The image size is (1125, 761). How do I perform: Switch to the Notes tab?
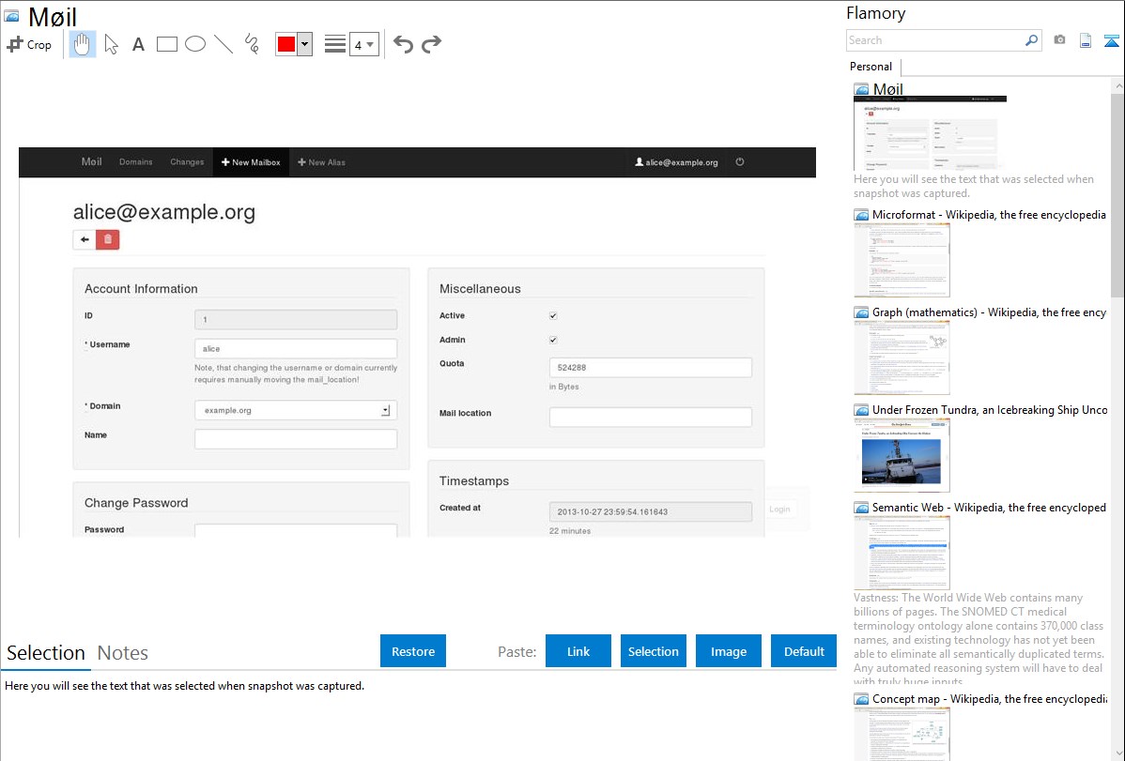pyautogui.click(x=123, y=653)
